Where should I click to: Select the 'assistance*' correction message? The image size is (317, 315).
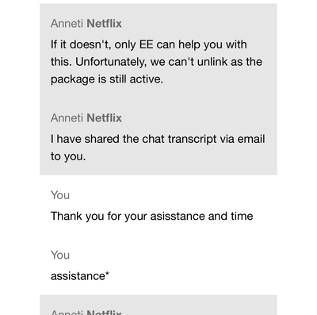(x=80, y=276)
